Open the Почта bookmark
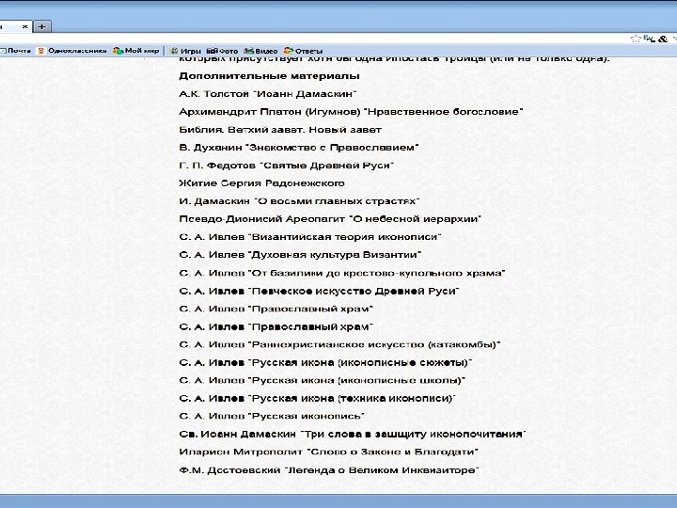 [16, 51]
